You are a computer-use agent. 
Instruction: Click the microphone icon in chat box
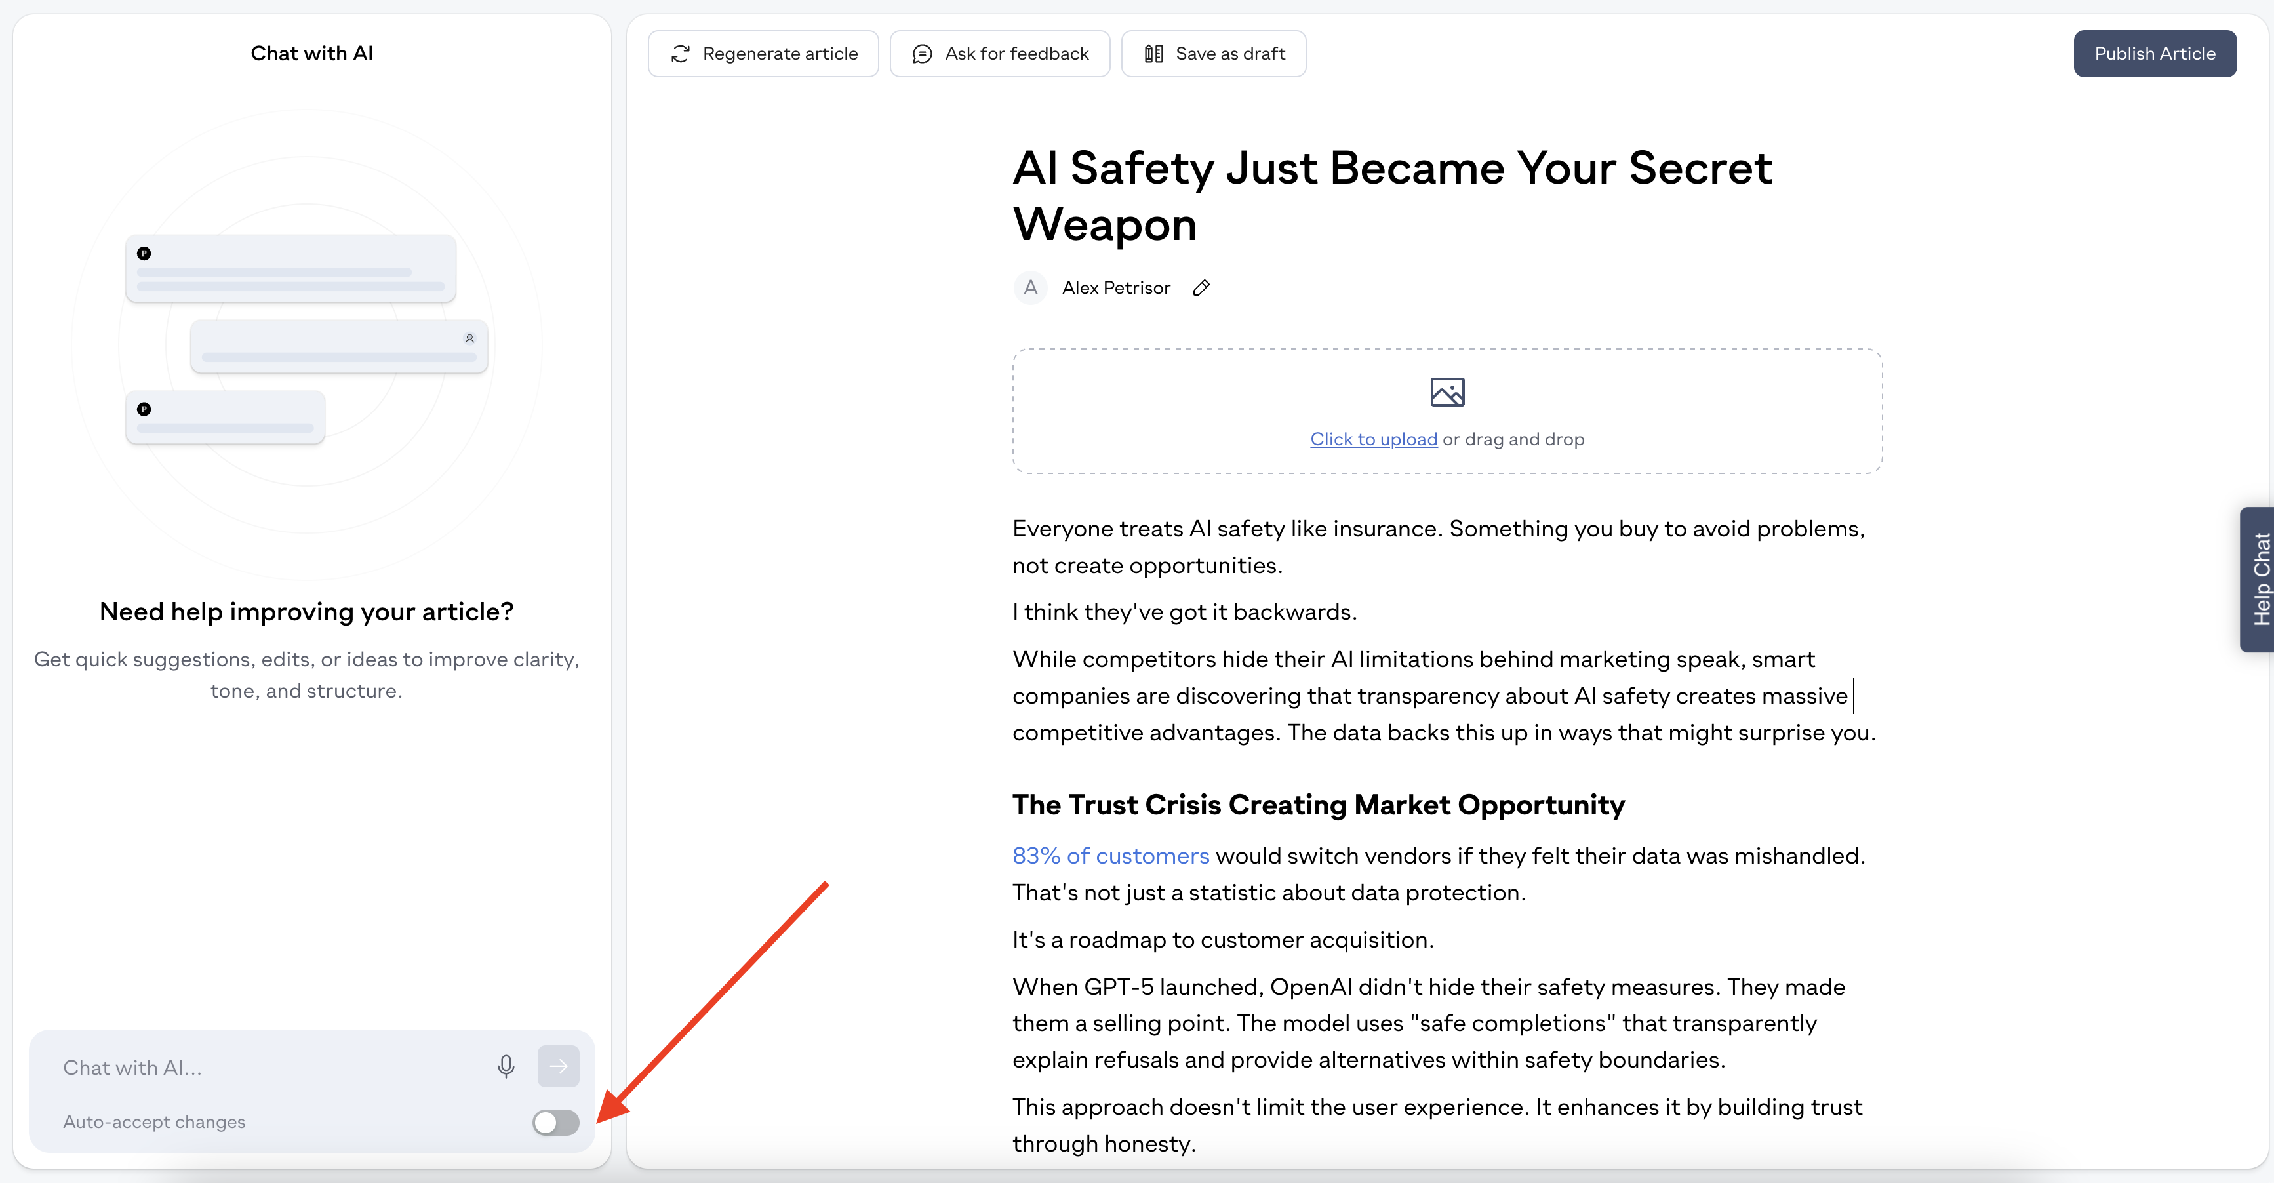[506, 1066]
